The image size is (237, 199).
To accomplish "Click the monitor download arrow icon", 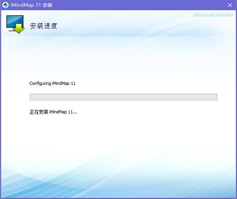I will click(x=16, y=24).
